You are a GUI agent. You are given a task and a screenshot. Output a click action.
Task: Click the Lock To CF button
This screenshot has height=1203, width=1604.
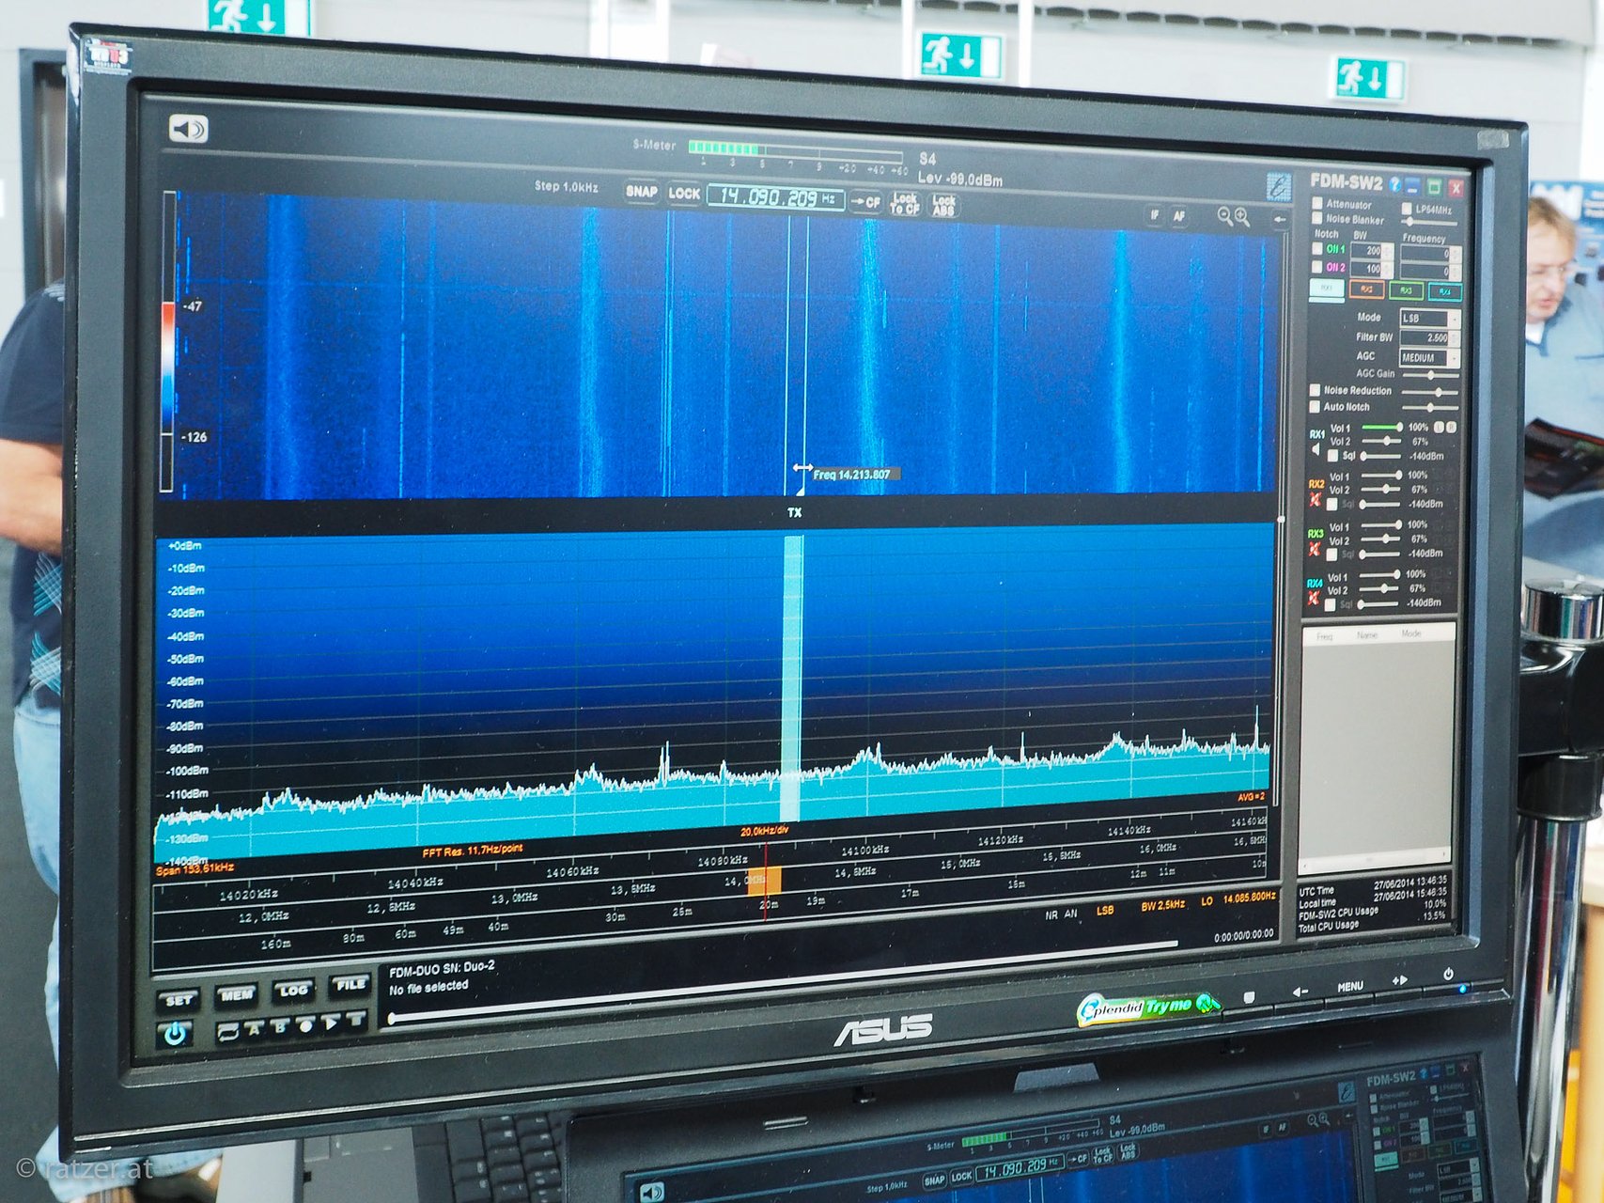[x=905, y=204]
